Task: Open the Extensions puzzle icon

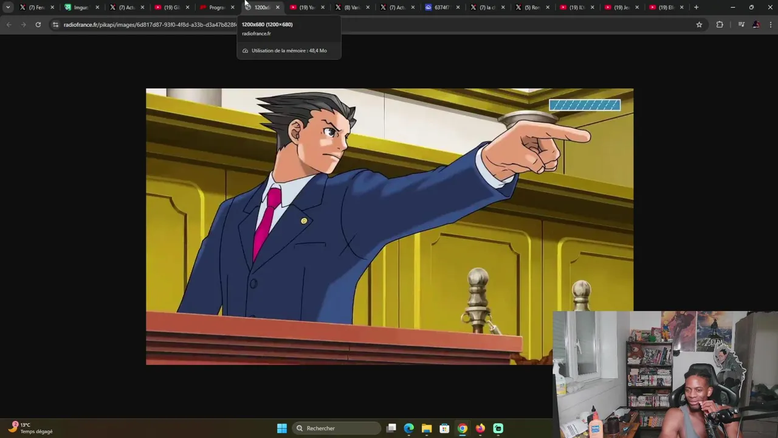Action: pyautogui.click(x=720, y=24)
